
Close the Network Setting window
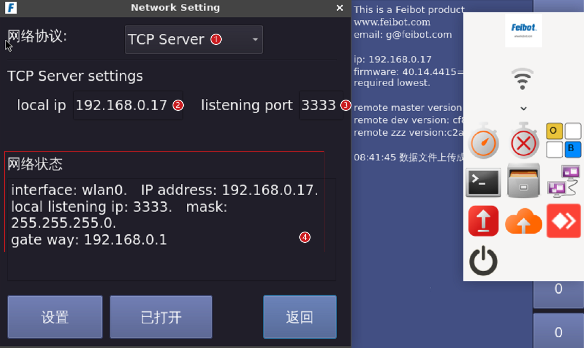(x=340, y=8)
